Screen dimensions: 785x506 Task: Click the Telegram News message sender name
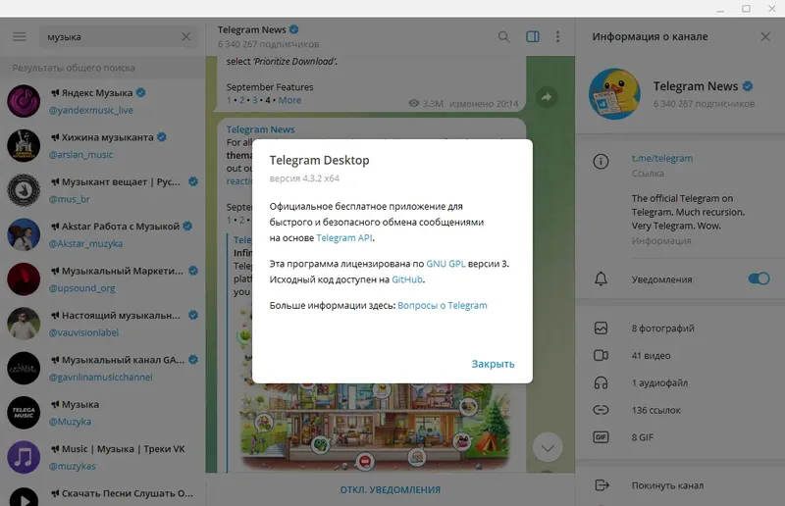coord(260,129)
